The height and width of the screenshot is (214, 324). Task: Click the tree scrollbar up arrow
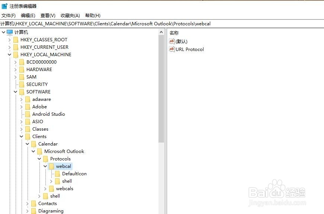161,32
